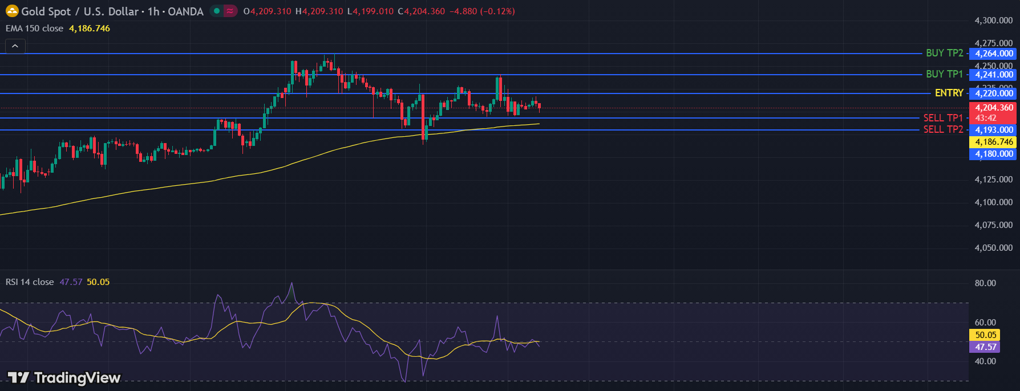Click the yellow EMA price tag 4,186.746
1020x391 pixels.
click(x=993, y=142)
